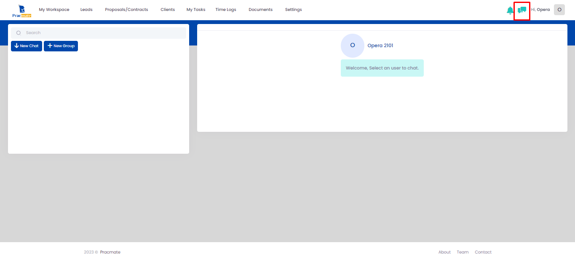Open Settings from top navigation

pos(293,10)
